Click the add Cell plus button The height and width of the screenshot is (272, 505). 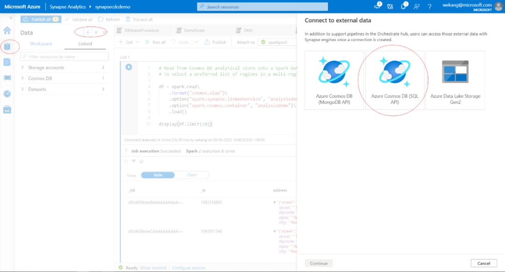pyautogui.click(x=126, y=42)
